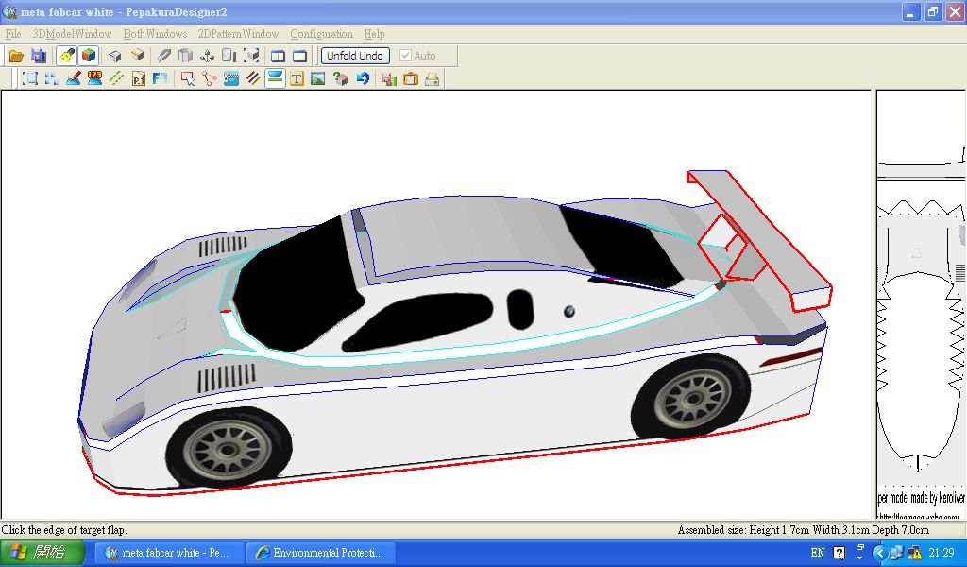967x567 pixels.
Task: Open the language bar options dropdown
Action: 860,553
